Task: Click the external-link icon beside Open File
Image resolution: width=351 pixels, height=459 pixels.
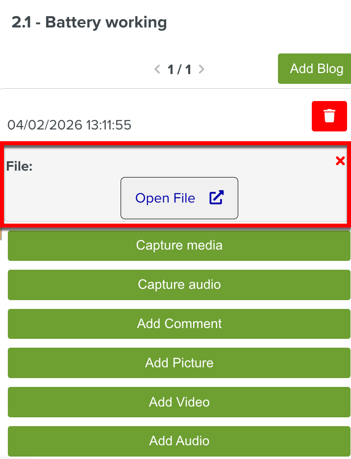Action: click(216, 198)
